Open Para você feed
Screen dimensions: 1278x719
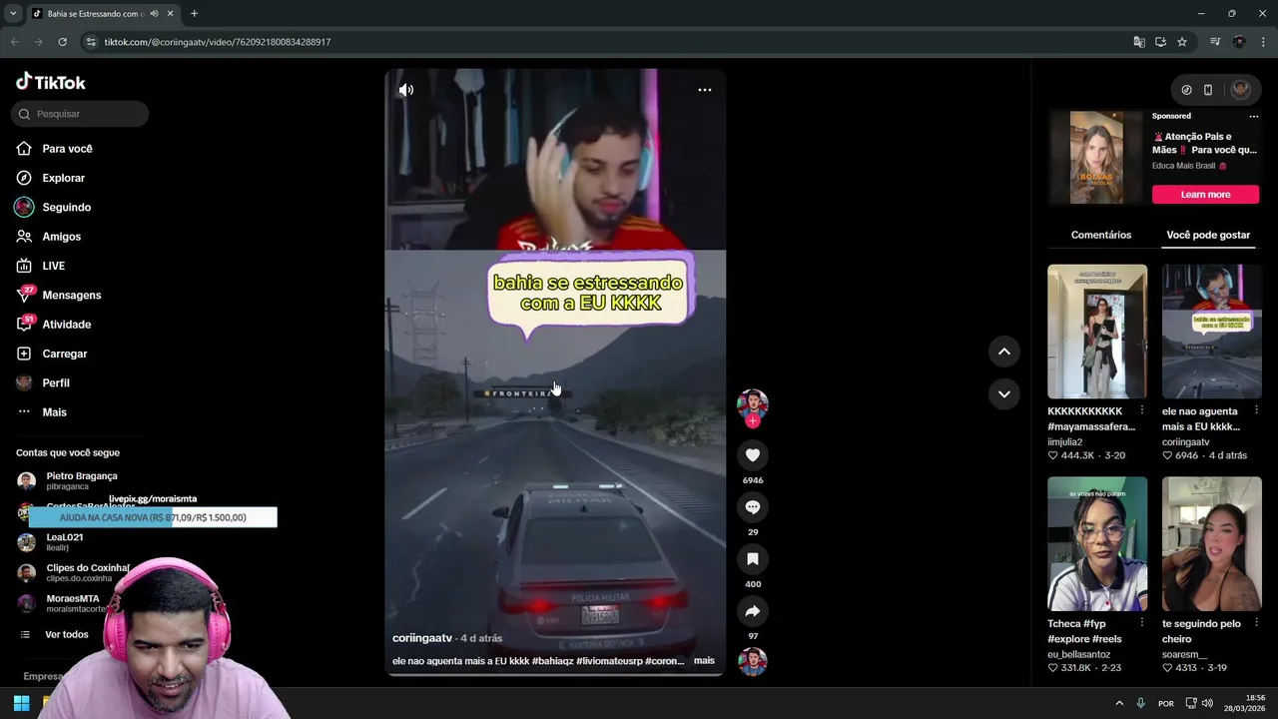pyautogui.click(x=67, y=149)
